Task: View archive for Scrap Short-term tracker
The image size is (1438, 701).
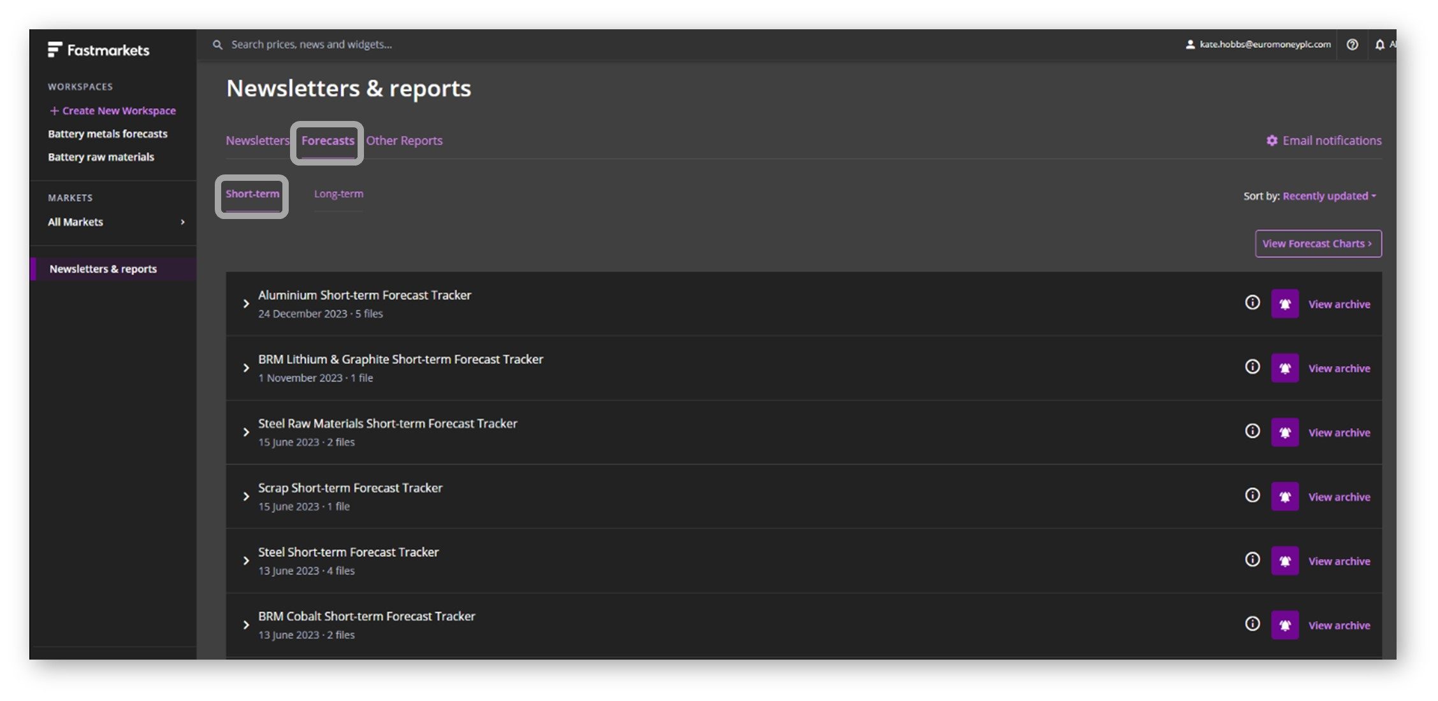Action: [1339, 497]
